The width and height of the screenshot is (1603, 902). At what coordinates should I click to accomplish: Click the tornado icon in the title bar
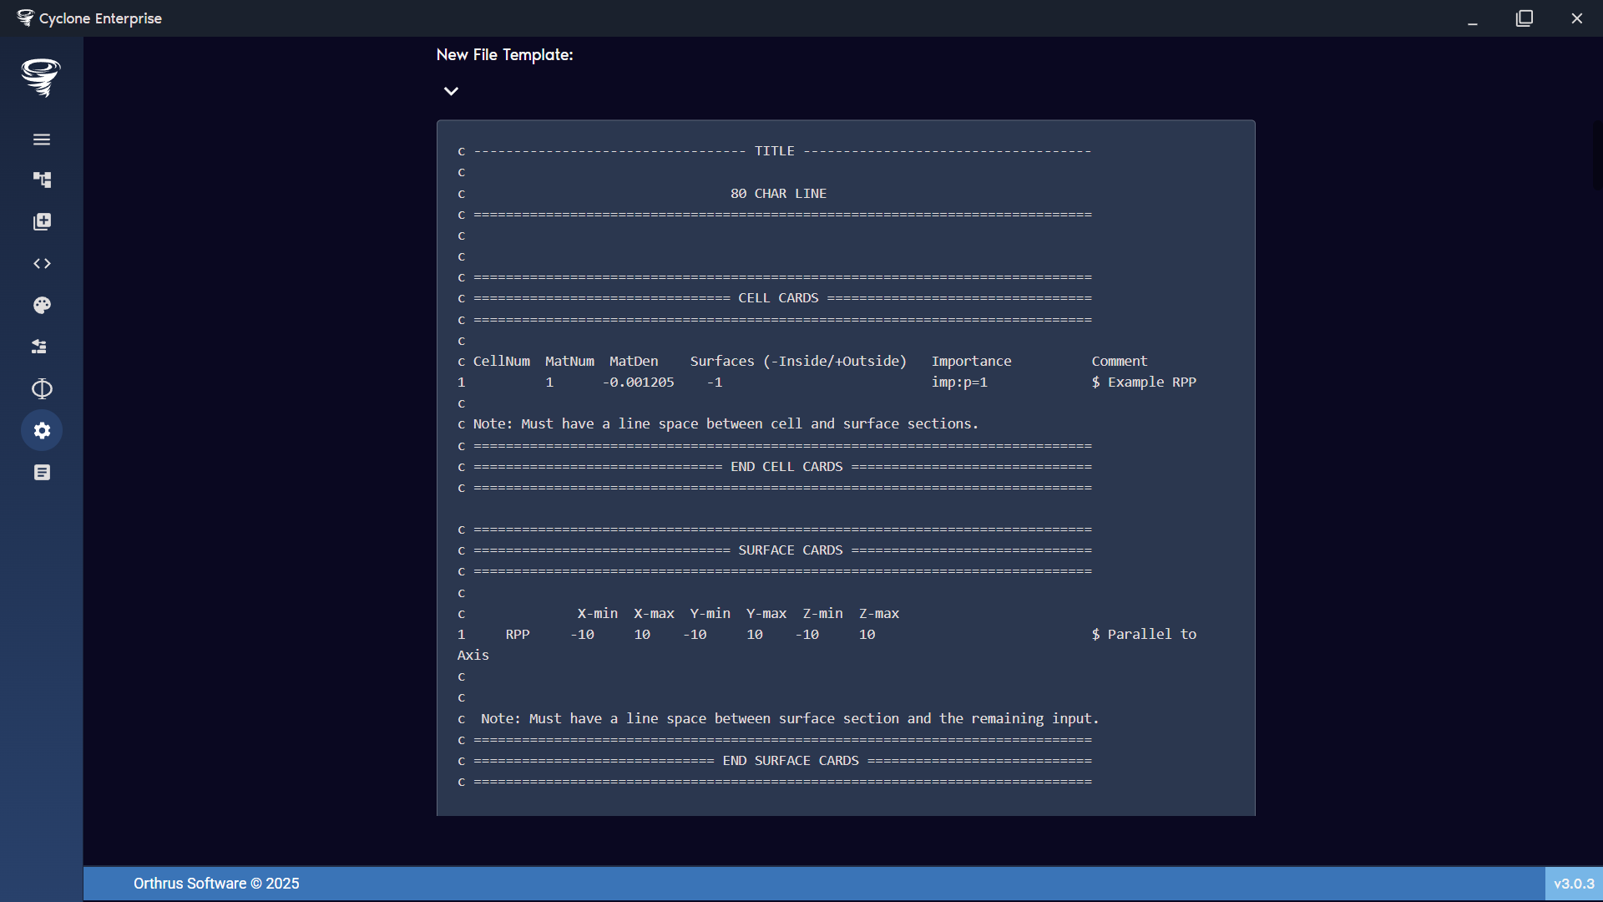click(x=25, y=18)
